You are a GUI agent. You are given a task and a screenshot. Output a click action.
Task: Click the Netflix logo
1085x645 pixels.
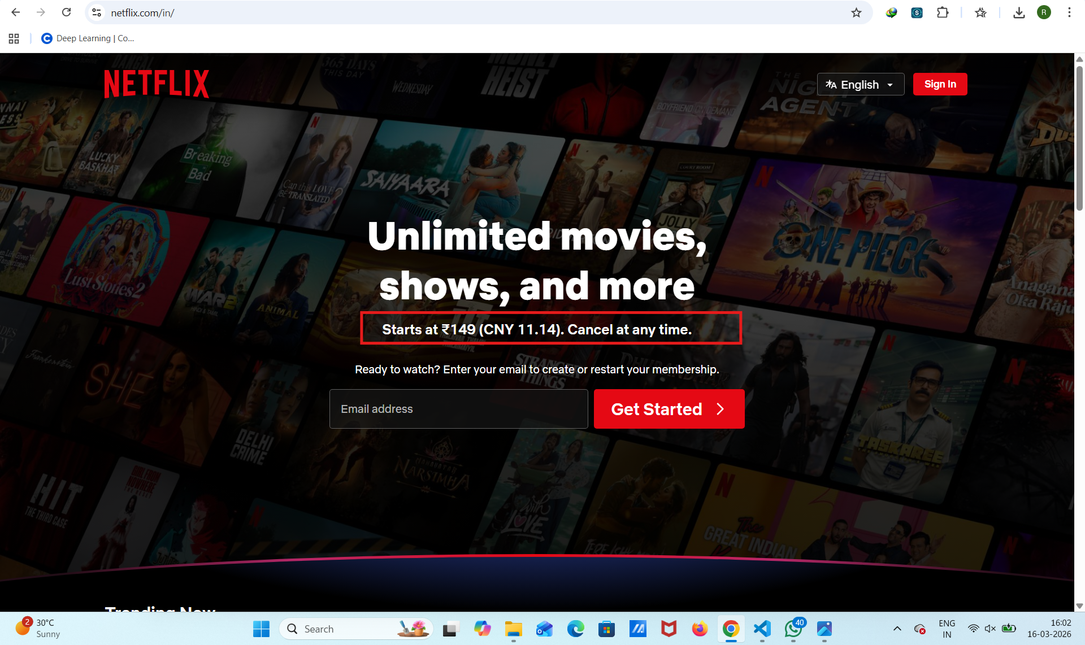coord(157,84)
